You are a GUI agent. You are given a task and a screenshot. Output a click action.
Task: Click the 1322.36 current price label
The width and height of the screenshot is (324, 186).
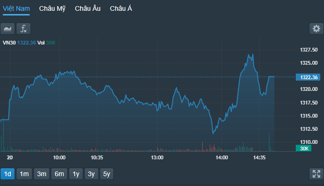(308, 77)
